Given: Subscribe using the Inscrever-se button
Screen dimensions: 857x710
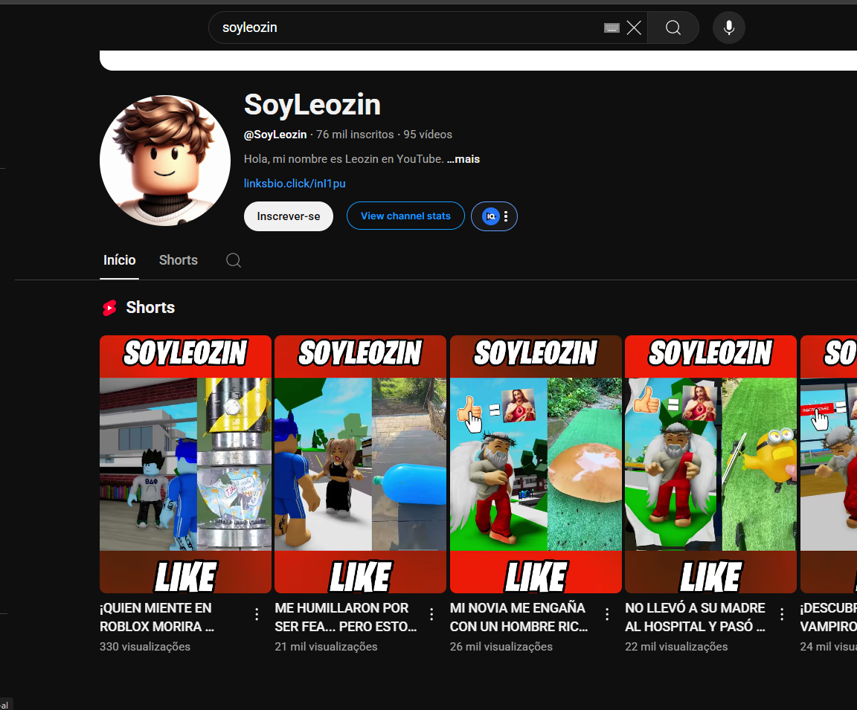Looking at the screenshot, I should point(289,216).
